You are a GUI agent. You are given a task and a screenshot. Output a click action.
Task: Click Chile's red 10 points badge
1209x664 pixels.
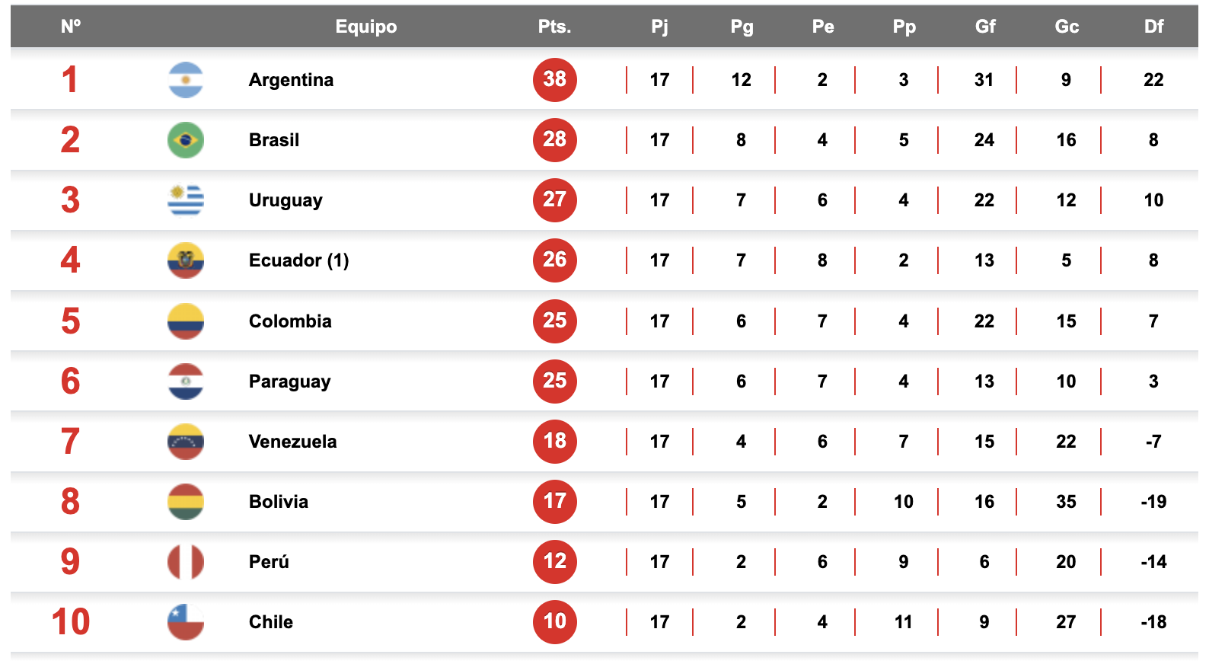tap(555, 621)
